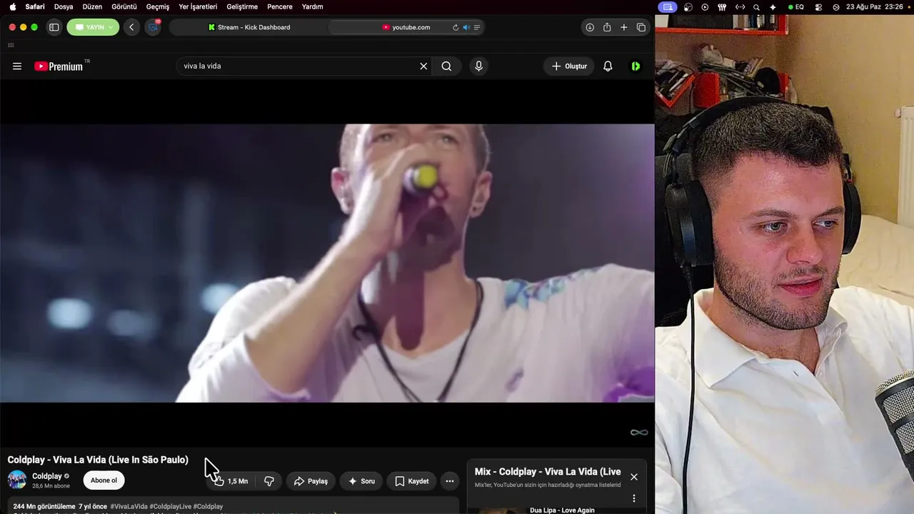
Task: Show the Safari tab overview
Action: 641,27
